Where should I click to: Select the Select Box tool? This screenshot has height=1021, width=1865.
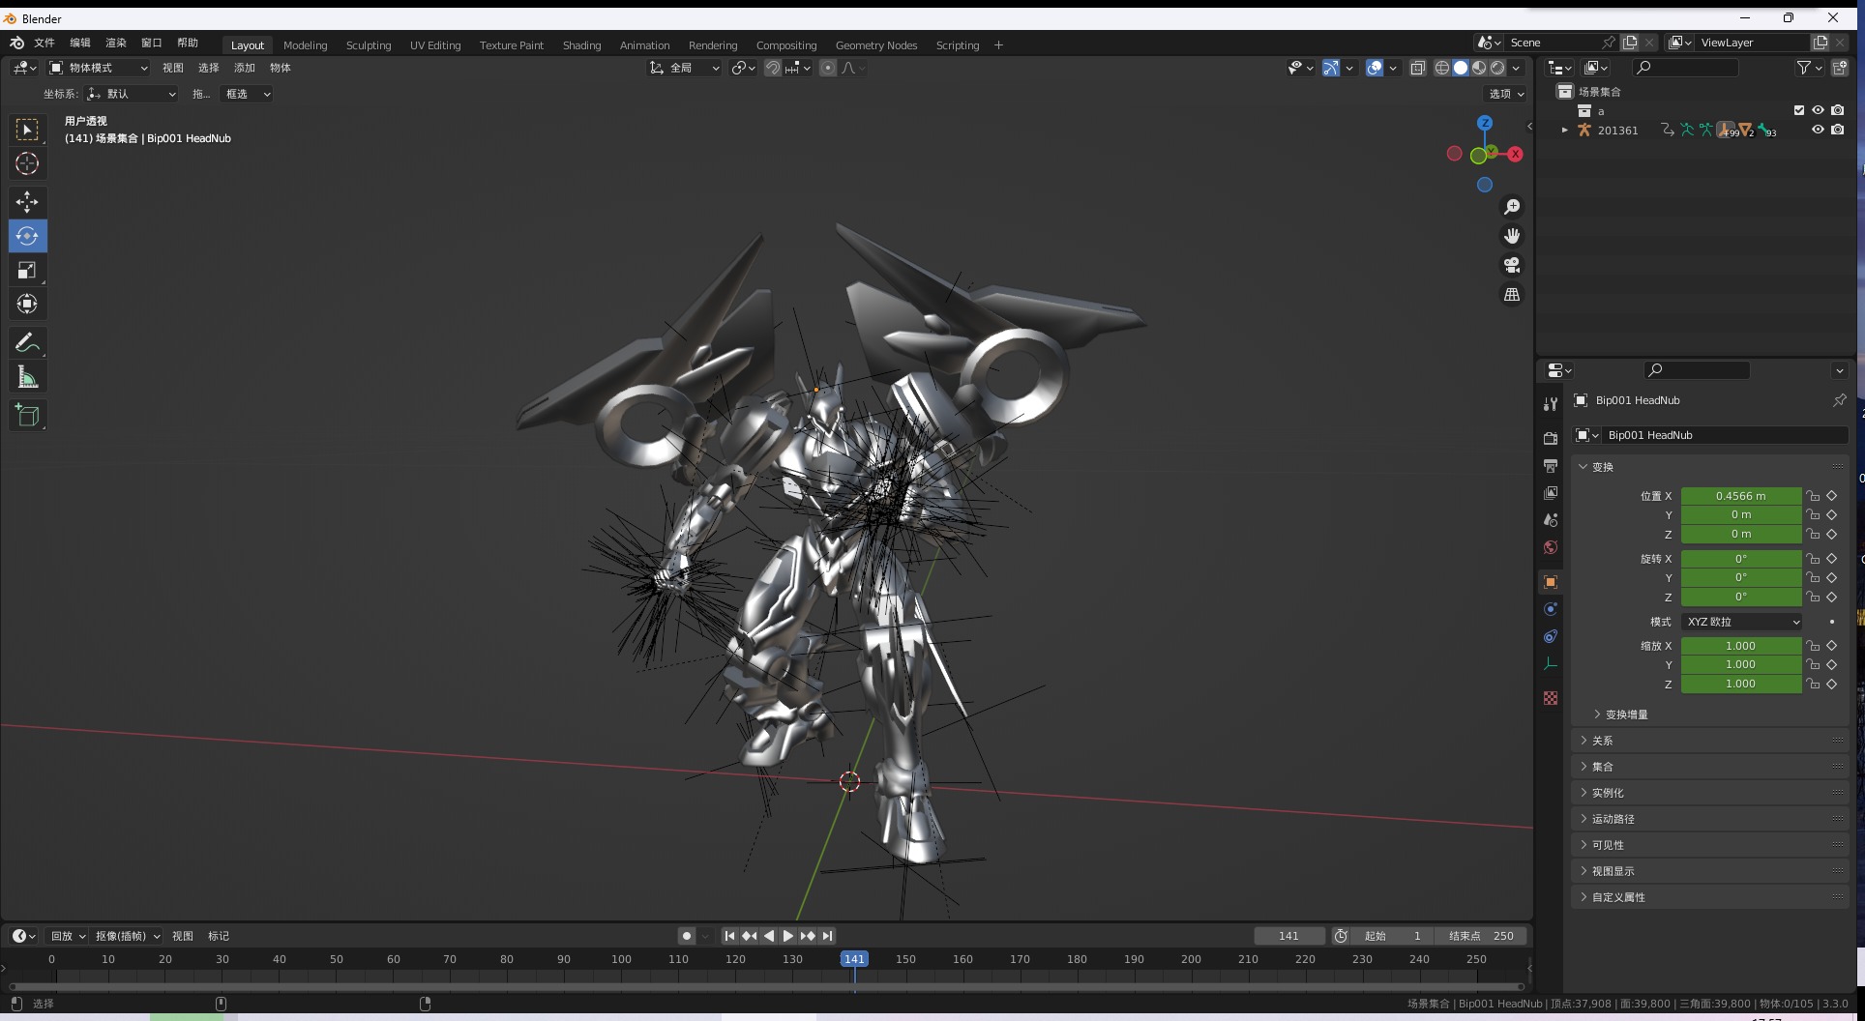(27, 130)
